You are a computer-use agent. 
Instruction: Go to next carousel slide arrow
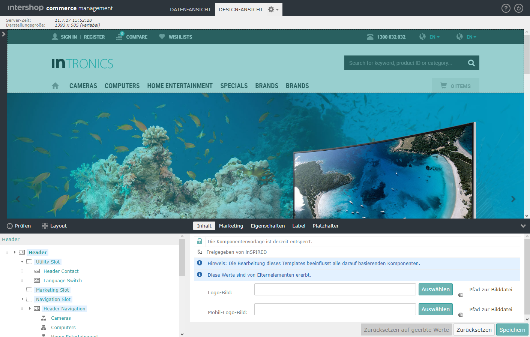513,199
